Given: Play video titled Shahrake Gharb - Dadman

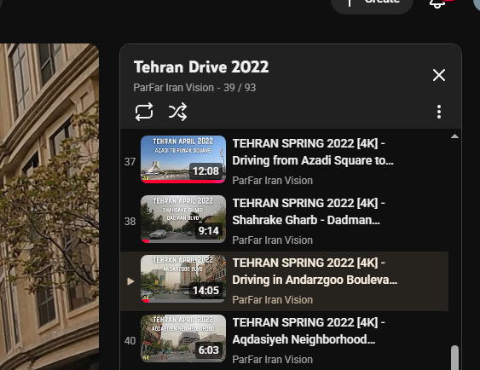Looking at the screenshot, I should click(309, 211).
